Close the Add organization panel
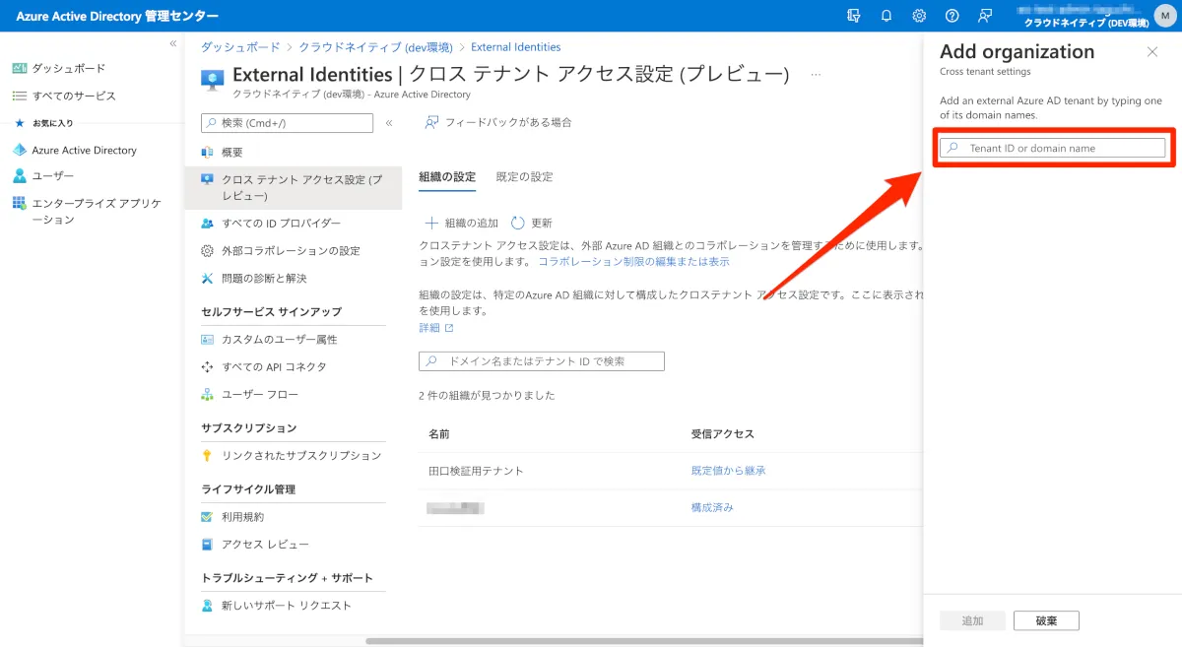This screenshot has height=647, width=1182. pyautogui.click(x=1152, y=52)
